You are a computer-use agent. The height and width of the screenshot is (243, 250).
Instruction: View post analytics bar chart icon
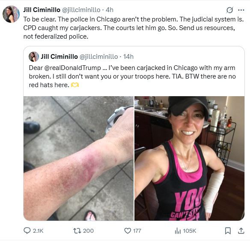click(x=178, y=231)
